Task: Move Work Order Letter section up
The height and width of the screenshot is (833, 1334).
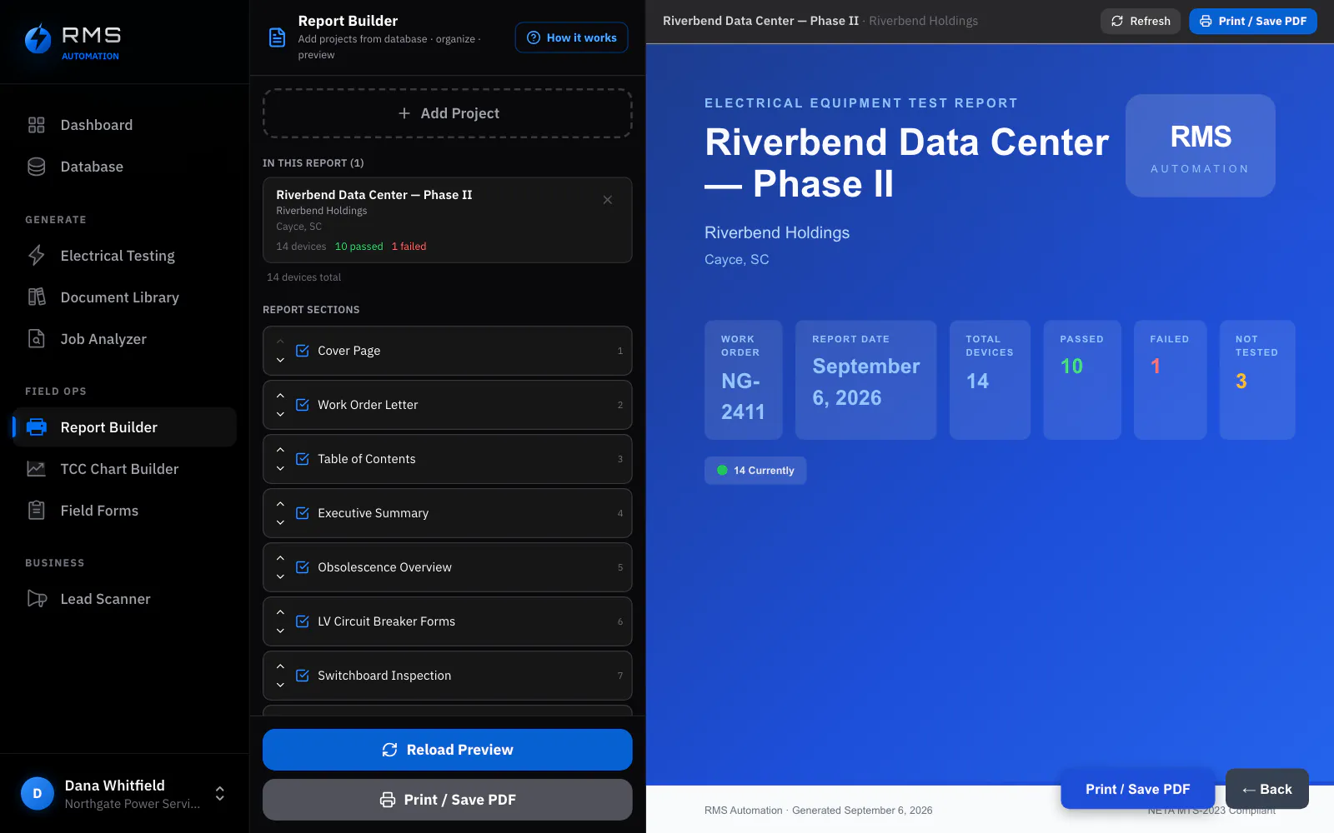Action: coord(280,396)
